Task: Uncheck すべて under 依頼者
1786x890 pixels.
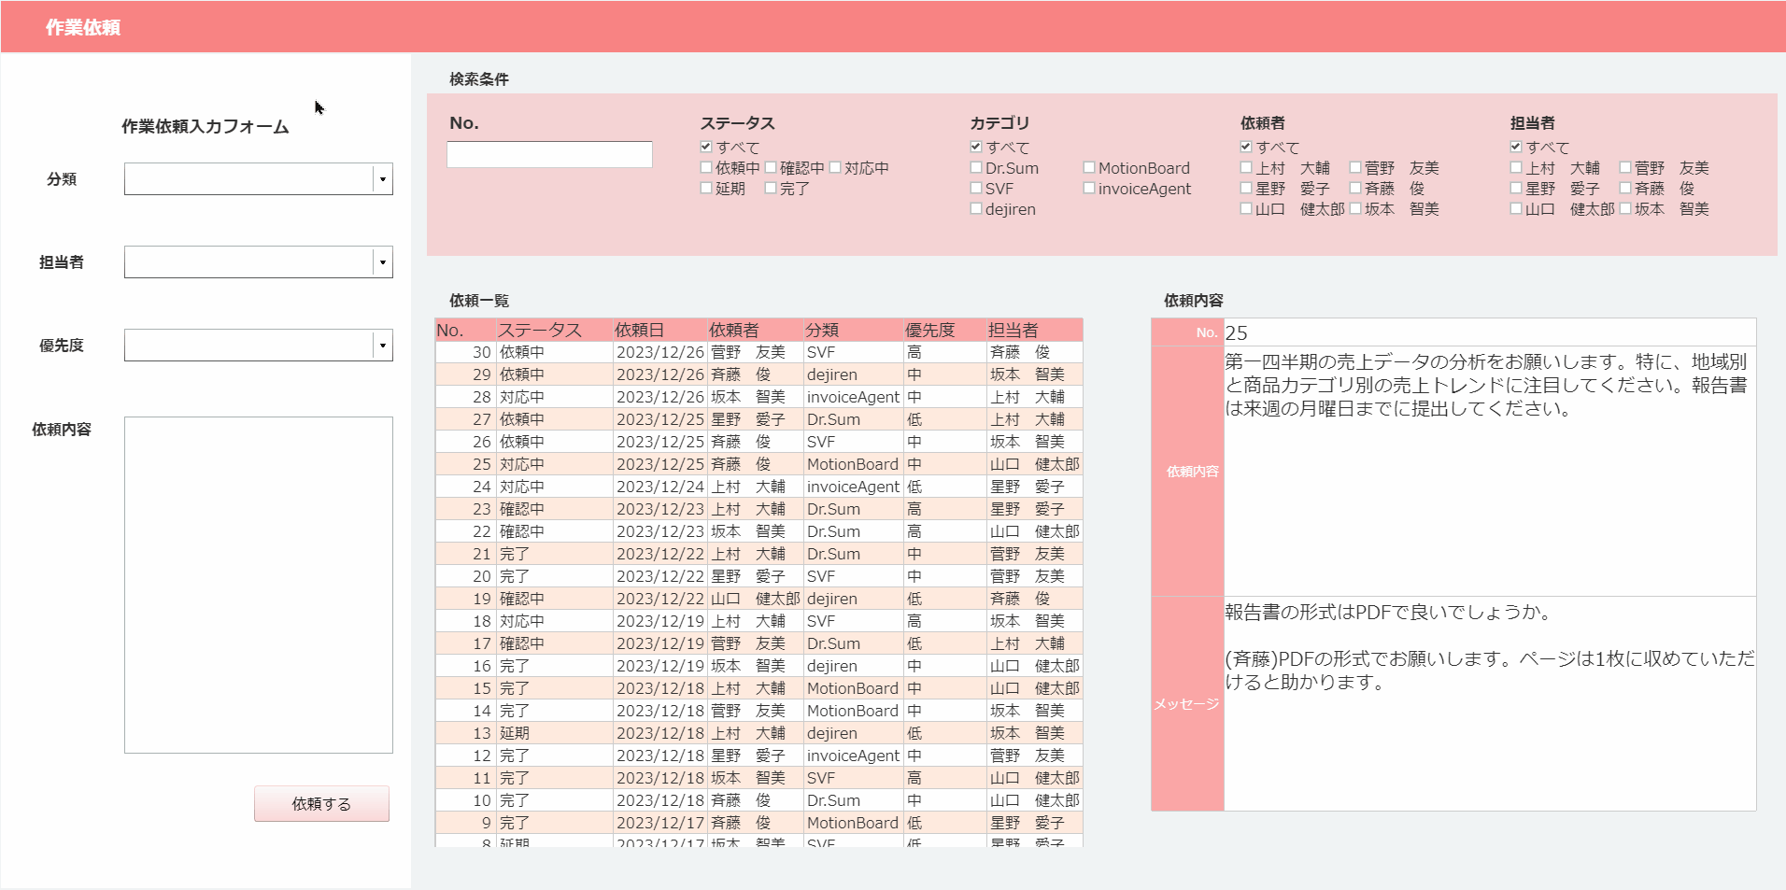Action: [x=1245, y=146]
